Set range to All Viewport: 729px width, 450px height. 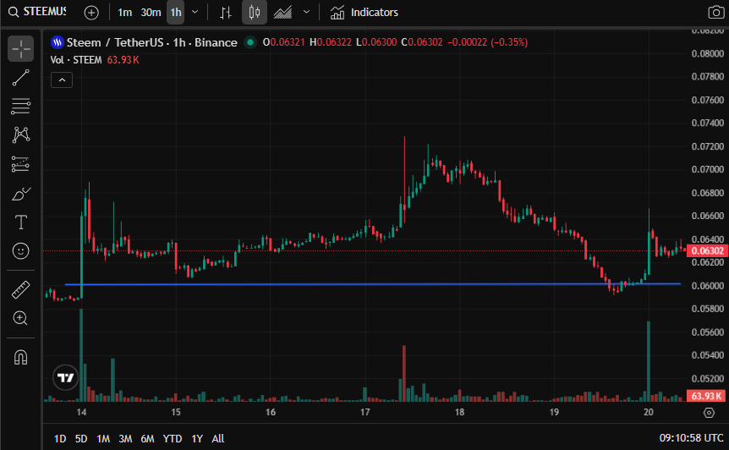[x=218, y=439]
